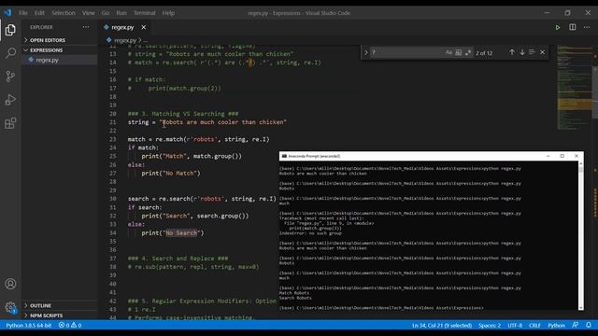Screen dimensions: 598x336
Task: Toggle find in selection
Action: click(x=532, y=52)
